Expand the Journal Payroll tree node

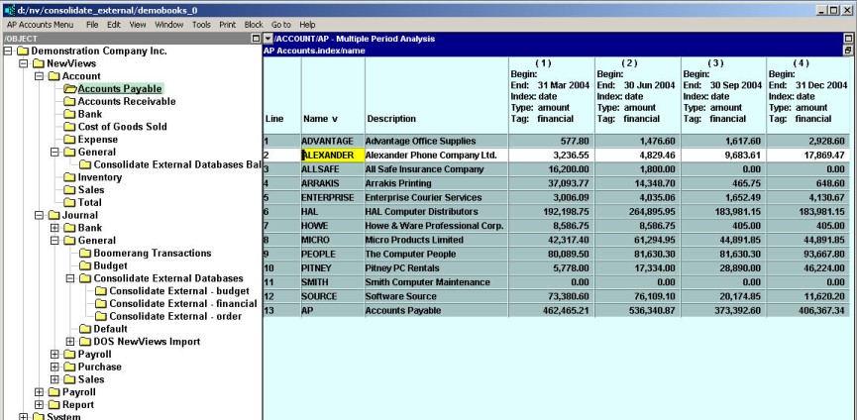[54, 354]
